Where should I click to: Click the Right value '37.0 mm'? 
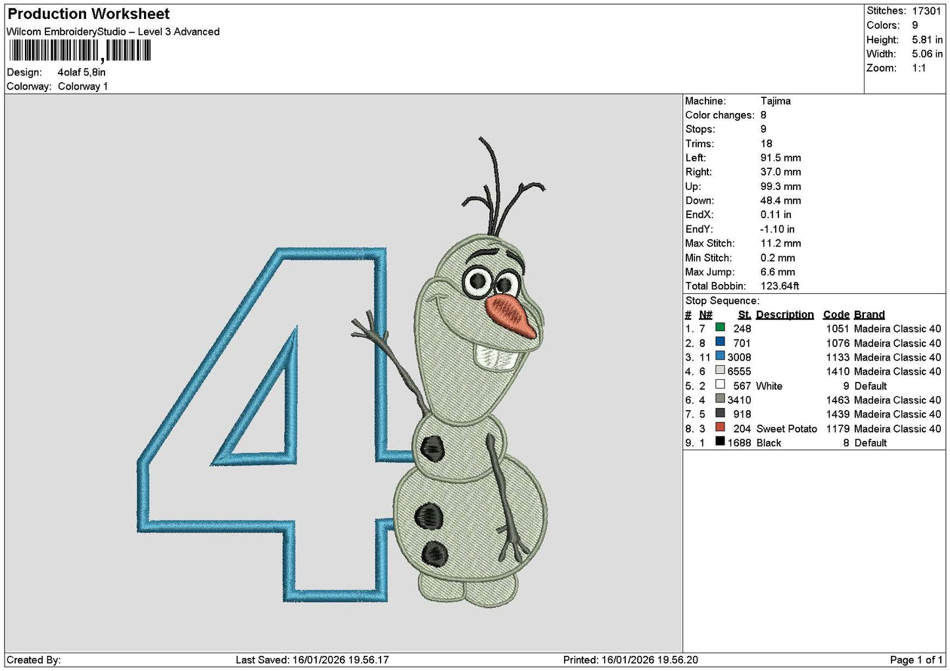coord(780,172)
